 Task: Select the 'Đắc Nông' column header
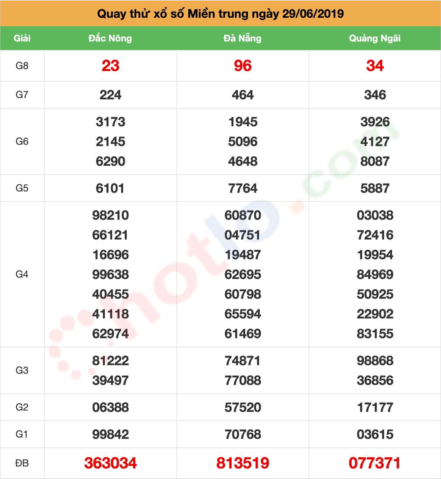(110, 38)
